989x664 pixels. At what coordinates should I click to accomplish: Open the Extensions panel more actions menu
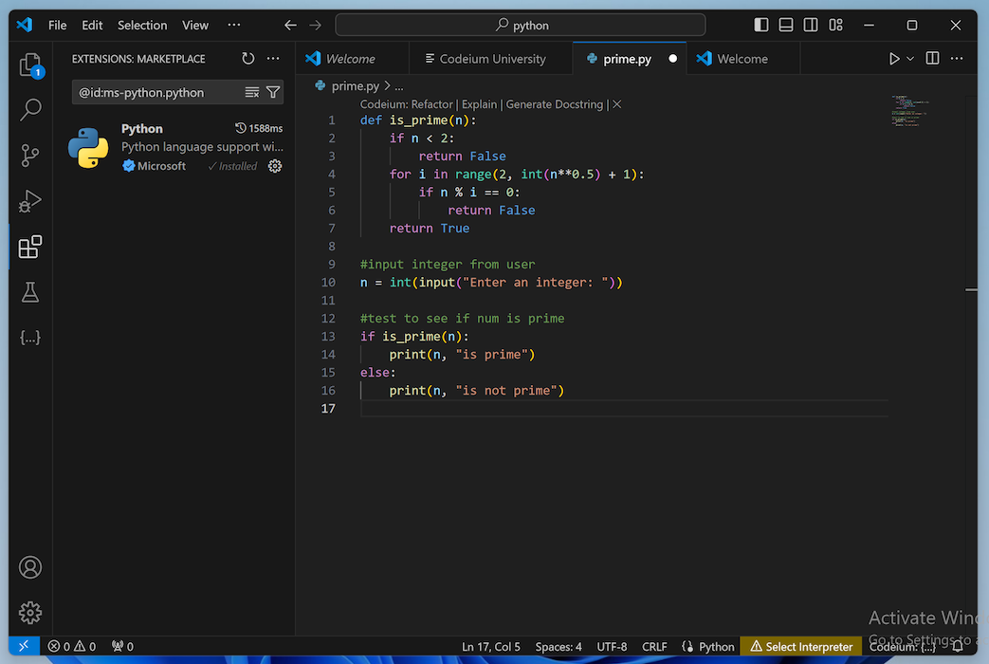click(x=273, y=59)
